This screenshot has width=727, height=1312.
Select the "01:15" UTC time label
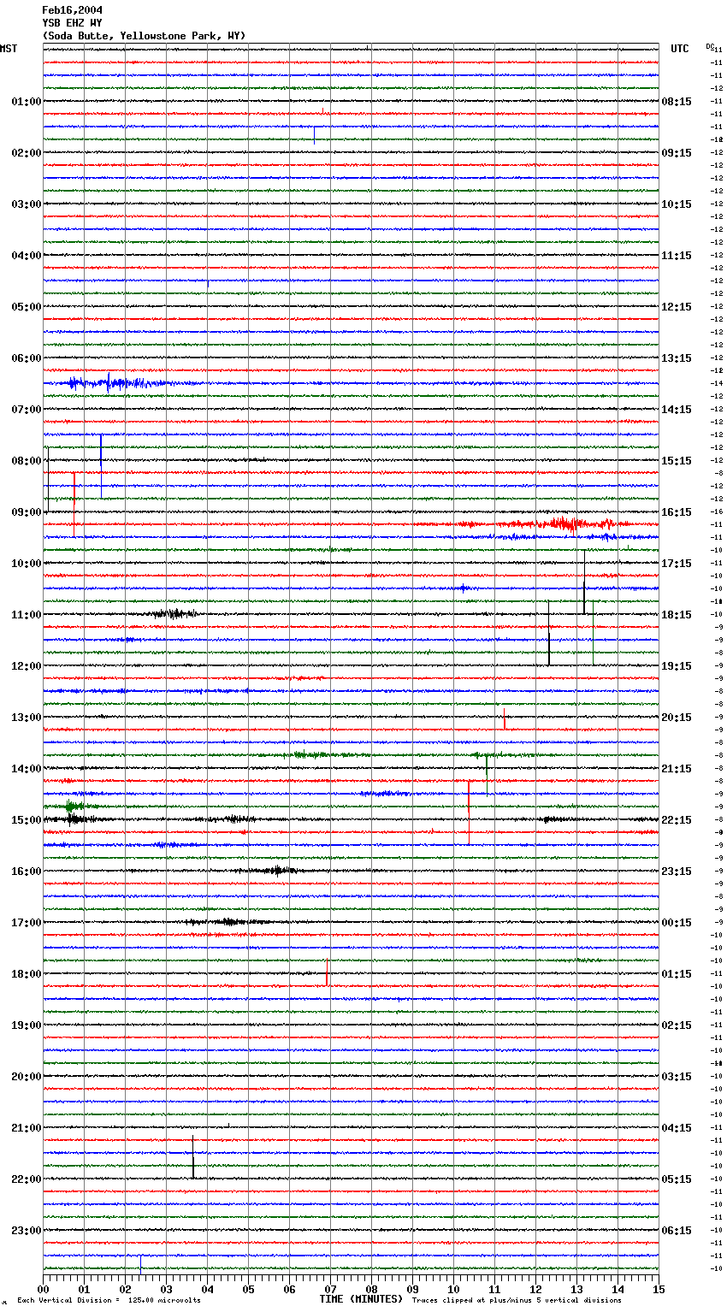pos(677,974)
